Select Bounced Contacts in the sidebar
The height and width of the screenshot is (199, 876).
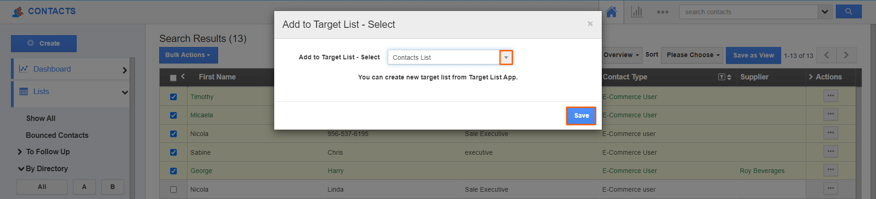(57, 135)
